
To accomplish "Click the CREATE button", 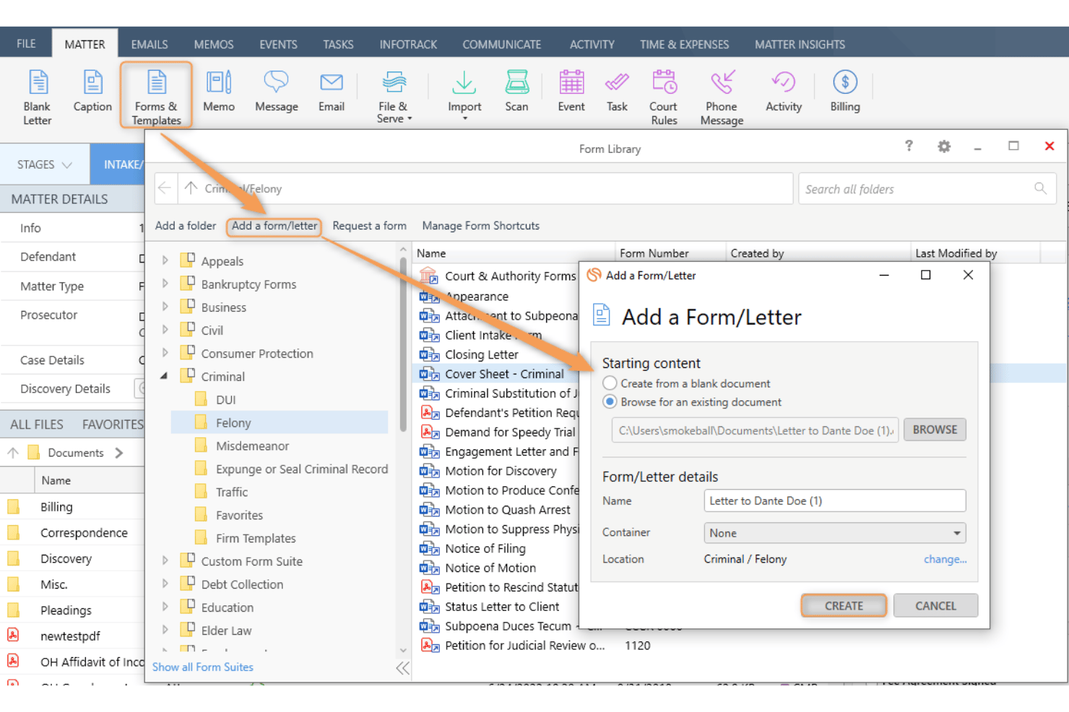I will pos(844,606).
